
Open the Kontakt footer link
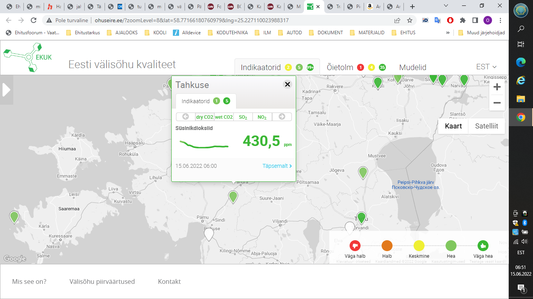[x=169, y=281]
